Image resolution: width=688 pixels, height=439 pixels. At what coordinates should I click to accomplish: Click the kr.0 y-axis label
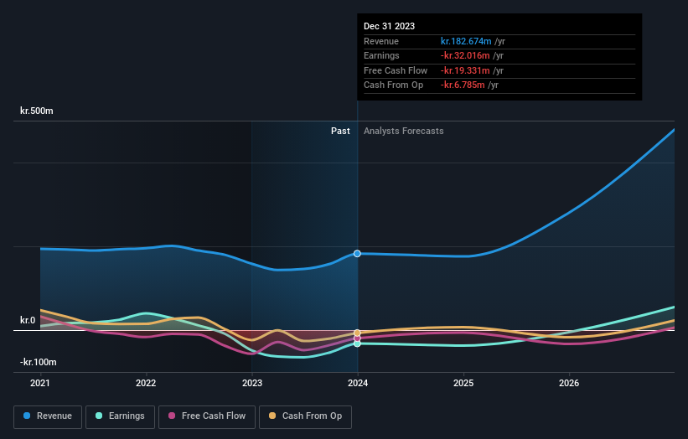pos(28,320)
